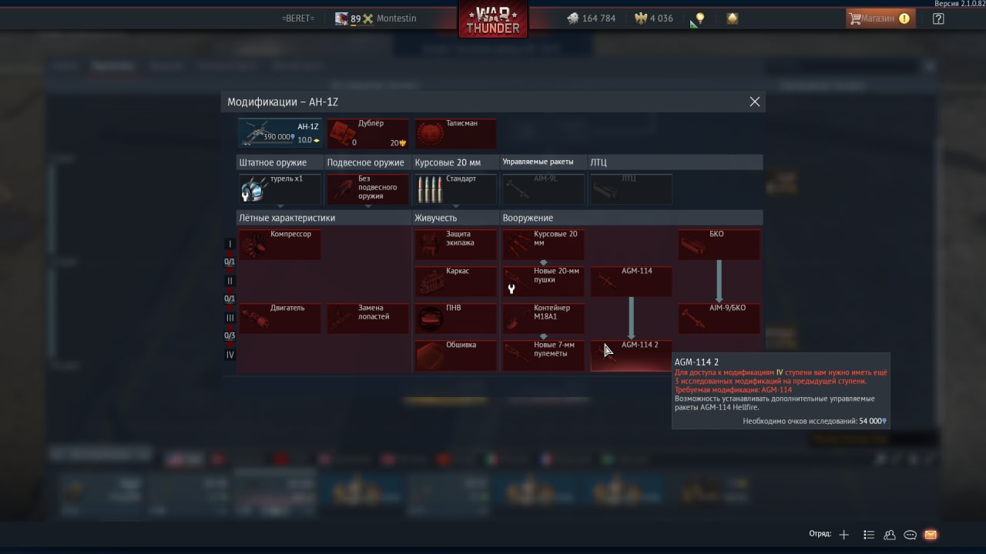This screenshot has width=986, height=554.
Task: Open the турель x1 primary weapon selector
Action: coord(280,189)
